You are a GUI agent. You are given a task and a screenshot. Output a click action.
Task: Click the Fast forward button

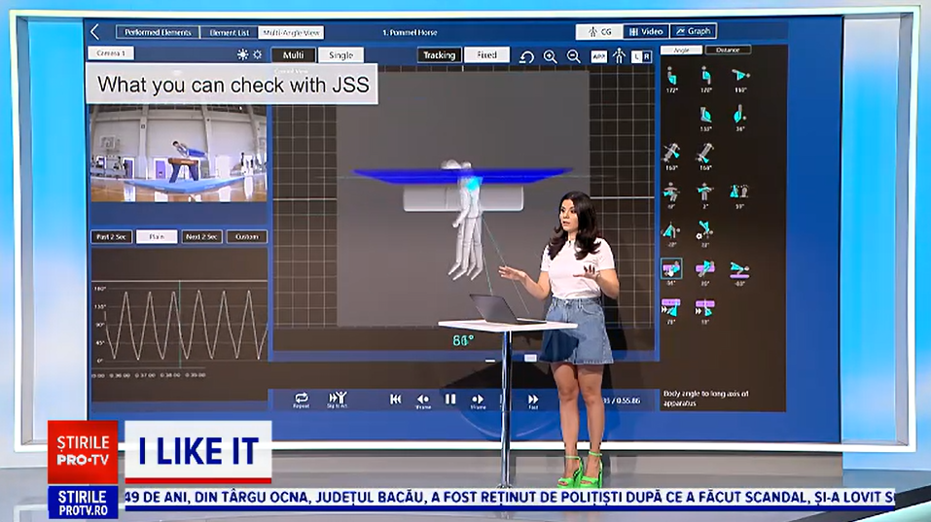[533, 400]
